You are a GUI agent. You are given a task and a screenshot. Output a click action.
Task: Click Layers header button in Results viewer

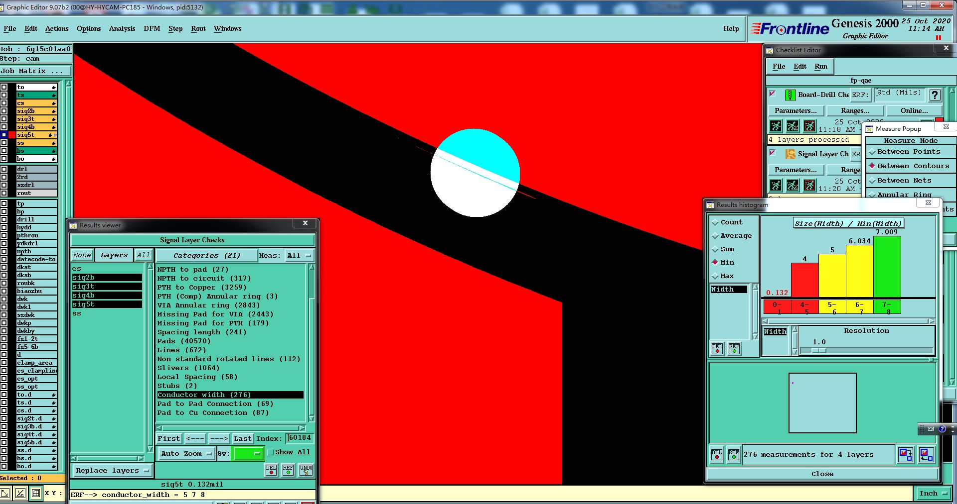point(114,255)
